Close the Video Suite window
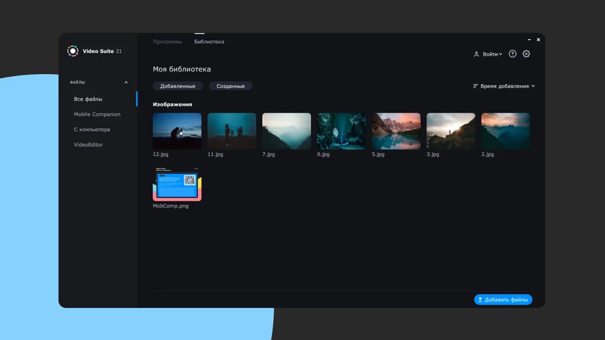 point(538,40)
